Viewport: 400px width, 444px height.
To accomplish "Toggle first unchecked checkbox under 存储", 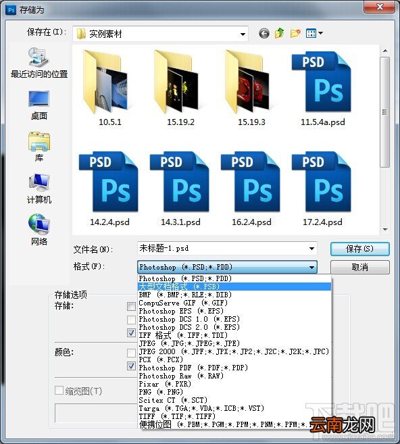I will (x=131, y=306).
